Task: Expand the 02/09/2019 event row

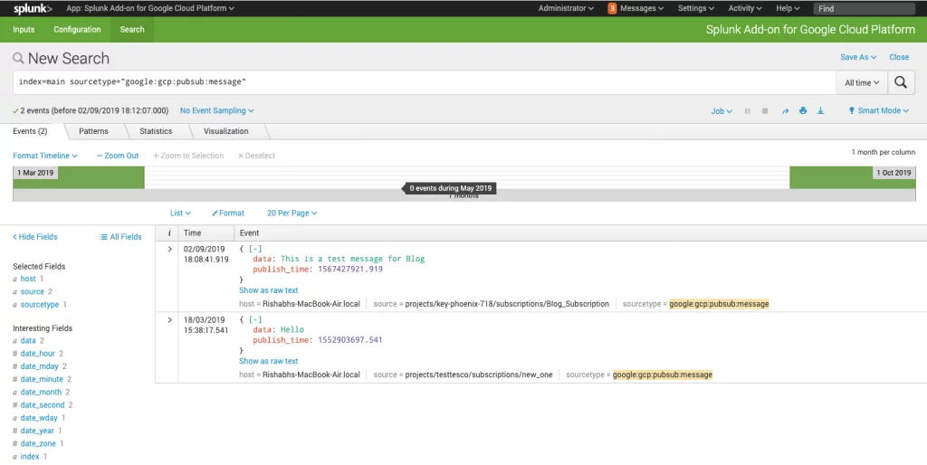Action: click(x=169, y=250)
